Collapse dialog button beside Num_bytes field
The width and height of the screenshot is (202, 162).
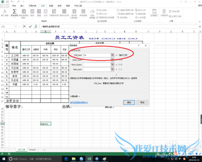pyautogui.click(x=112, y=64)
